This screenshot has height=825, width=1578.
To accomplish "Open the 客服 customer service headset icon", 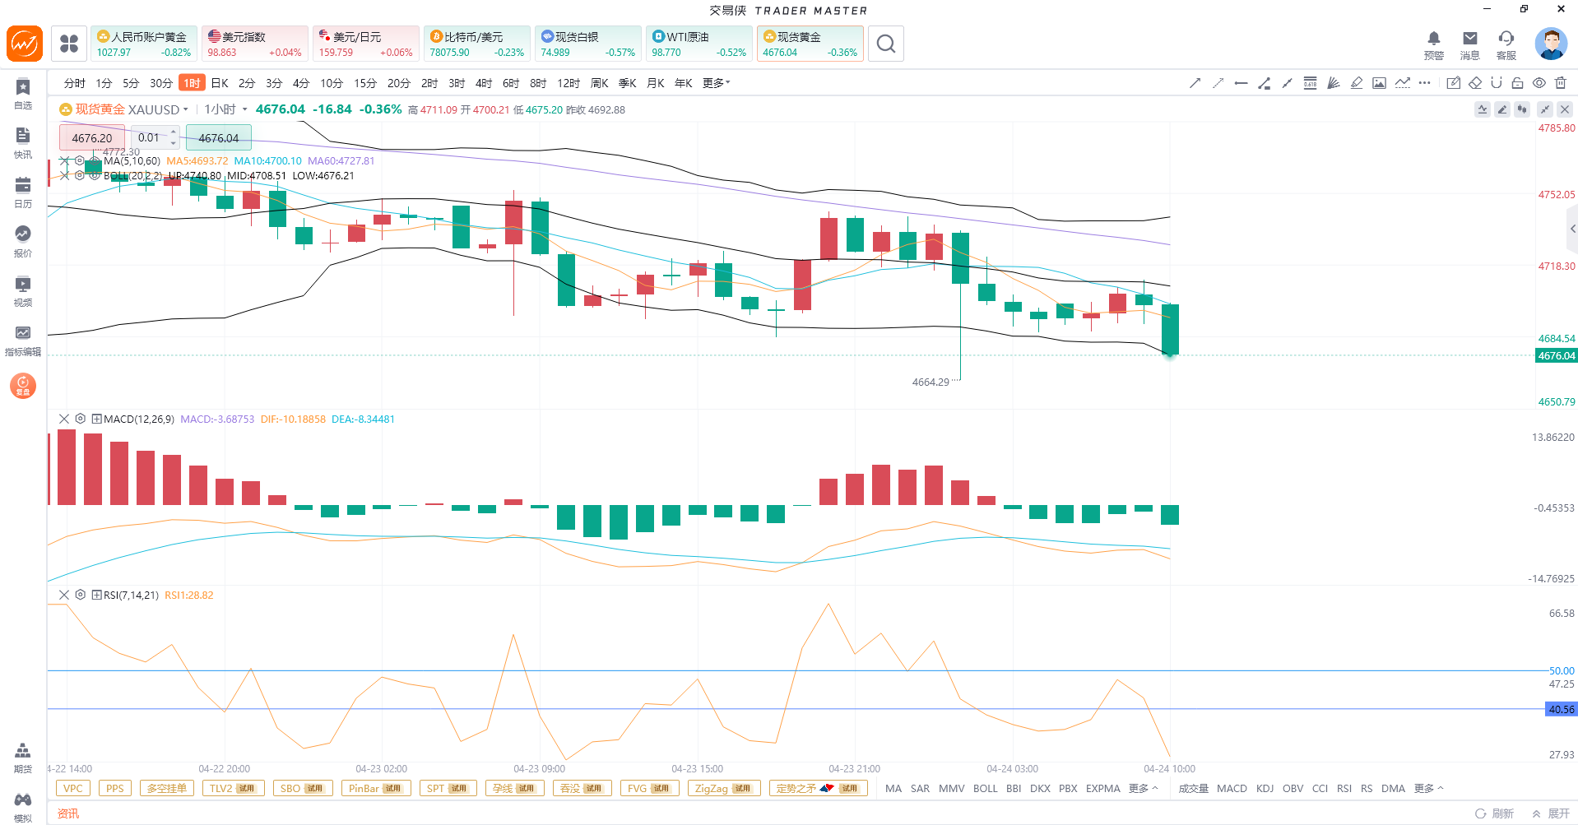I will click(1506, 44).
